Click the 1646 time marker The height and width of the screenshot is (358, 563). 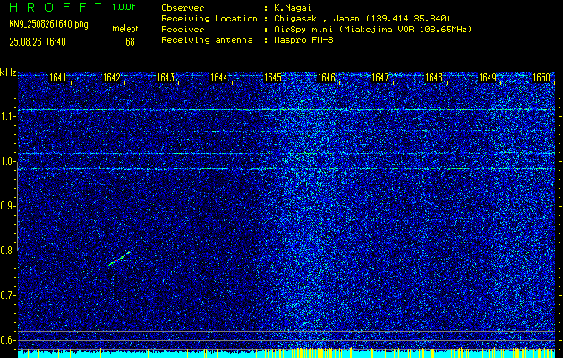(x=327, y=78)
